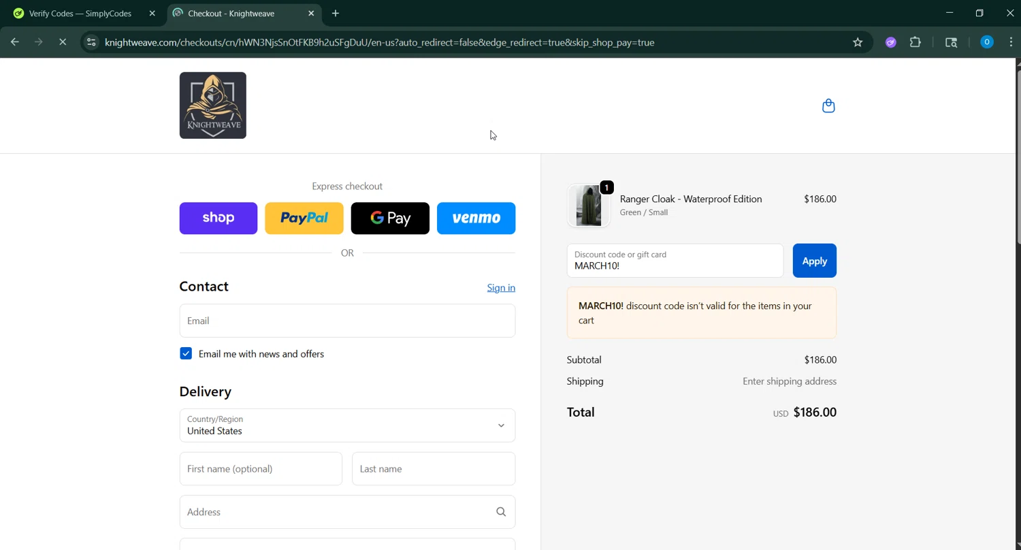The height and width of the screenshot is (550, 1021).
Task: Select the Checkout - Knightweave tab
Action: click(231, 14)
